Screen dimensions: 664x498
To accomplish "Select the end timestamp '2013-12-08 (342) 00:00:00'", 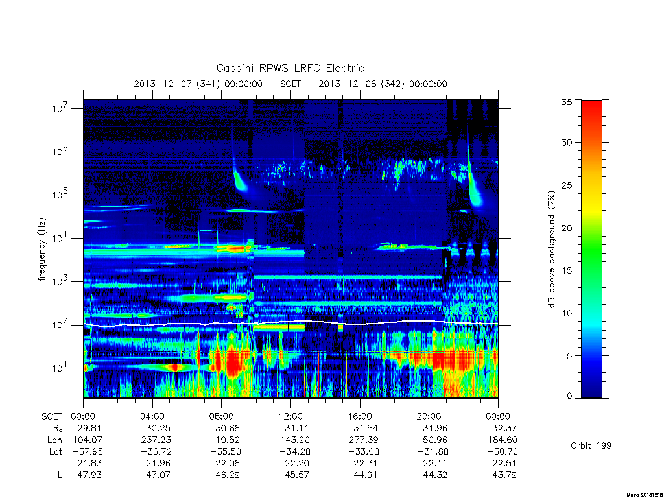I will point(383,84).
